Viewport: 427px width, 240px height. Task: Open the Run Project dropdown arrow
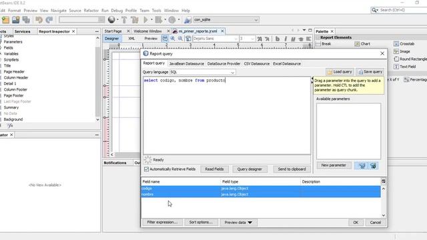[x=151, y=19]
